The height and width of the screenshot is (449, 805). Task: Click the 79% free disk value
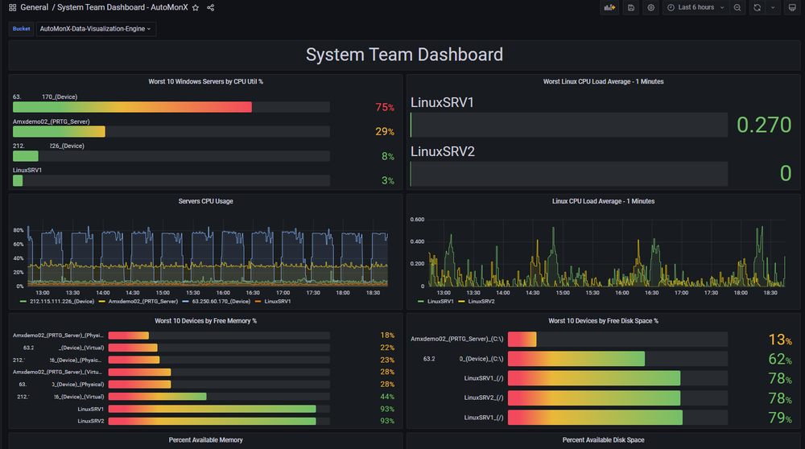tap(780, 418)
